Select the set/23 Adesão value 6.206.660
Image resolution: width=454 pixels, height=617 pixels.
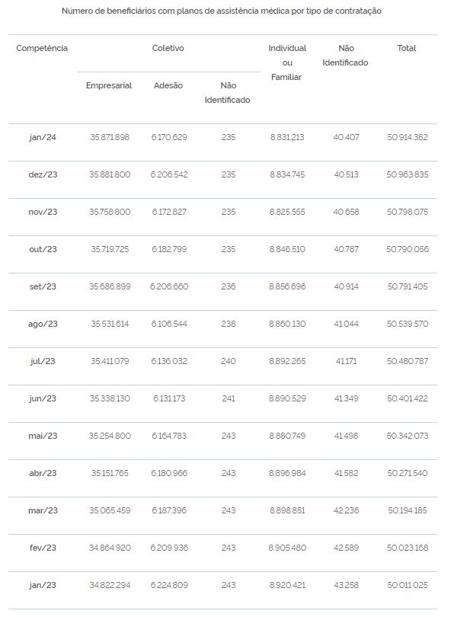coord(169,287)
